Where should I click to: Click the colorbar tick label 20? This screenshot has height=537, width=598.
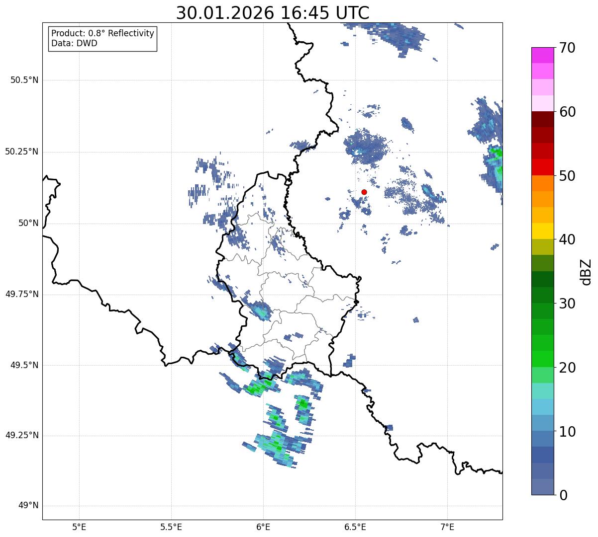567,368
